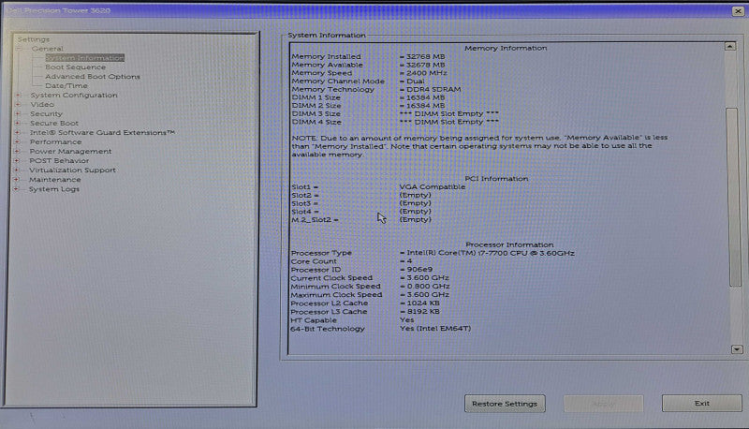Click the scroll-down arrow in System Information
This screenshot has width=749, height=429.
tap(737, 349)
